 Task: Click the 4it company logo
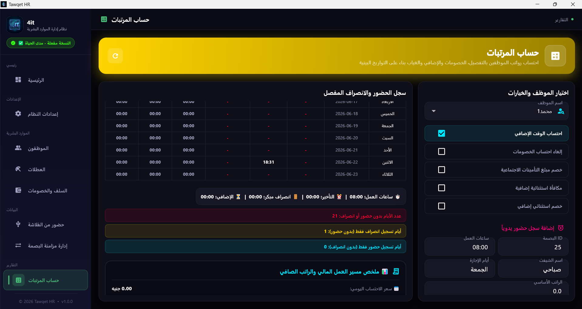coord(15,25)
